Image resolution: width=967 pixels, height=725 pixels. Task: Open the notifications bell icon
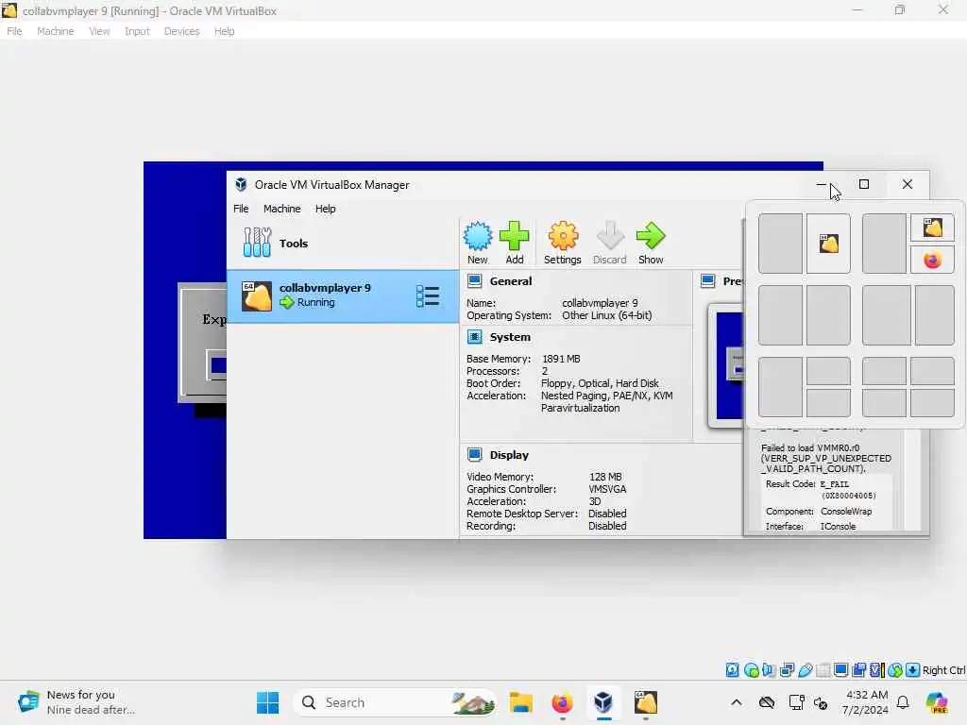point(903,702)
